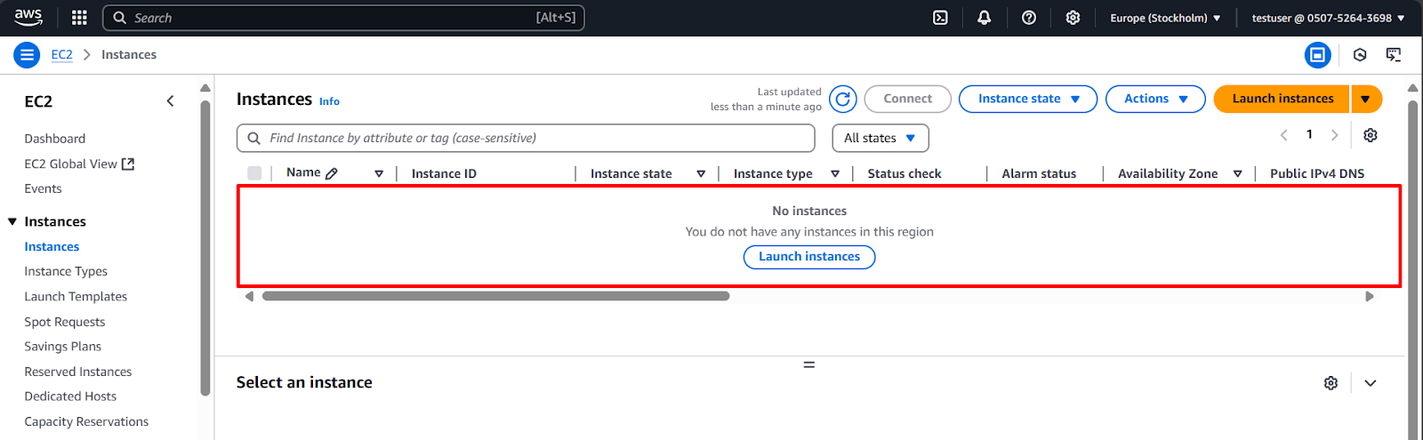Click the Public IPv4 DNS column header

[x=1317, y=173]
